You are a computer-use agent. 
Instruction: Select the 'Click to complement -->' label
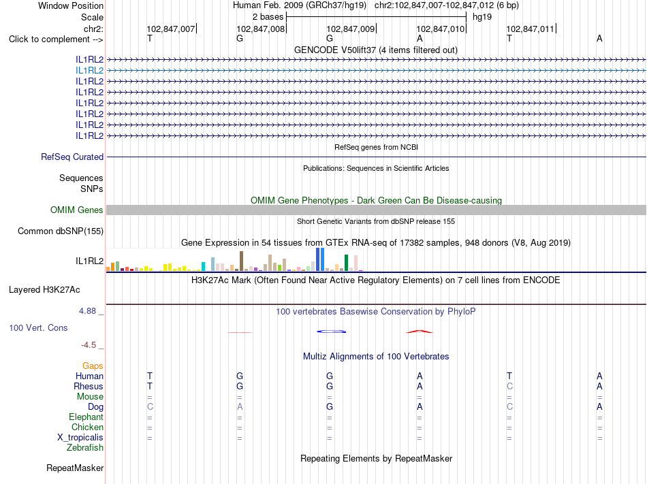click(x=56, y=39)
